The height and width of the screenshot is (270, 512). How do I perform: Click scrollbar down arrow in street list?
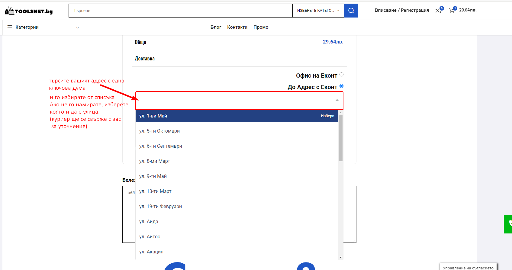pyautogui.click(x=340, y=257)
